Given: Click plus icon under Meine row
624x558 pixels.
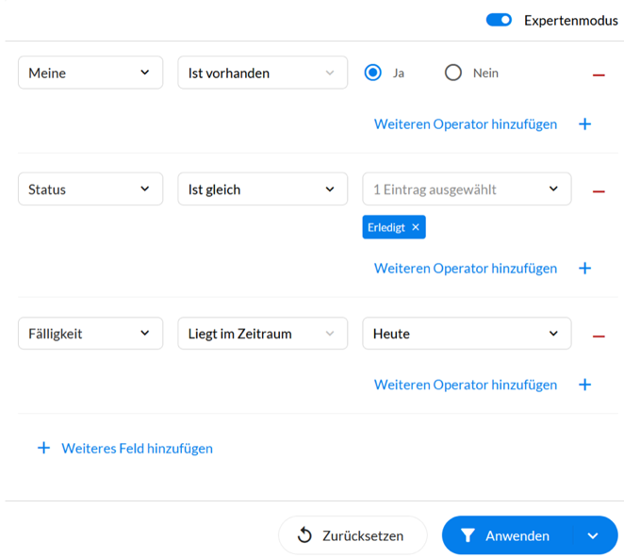Looking at the screenshot, I should pos(584,124).
